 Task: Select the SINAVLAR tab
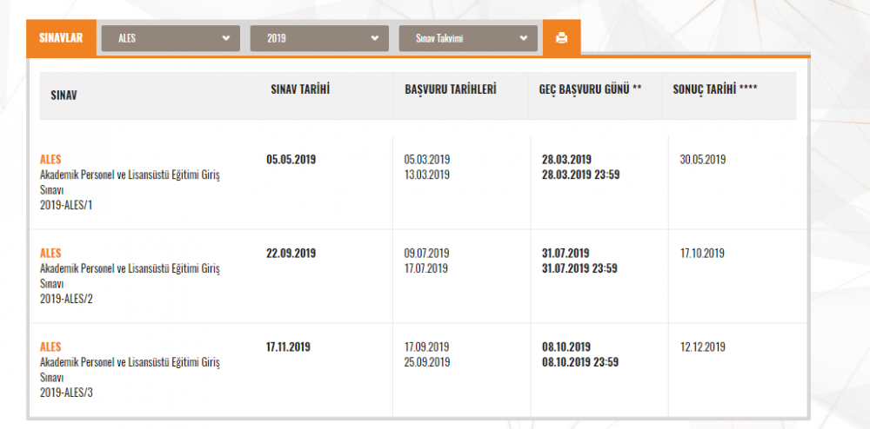pos(61,38)
